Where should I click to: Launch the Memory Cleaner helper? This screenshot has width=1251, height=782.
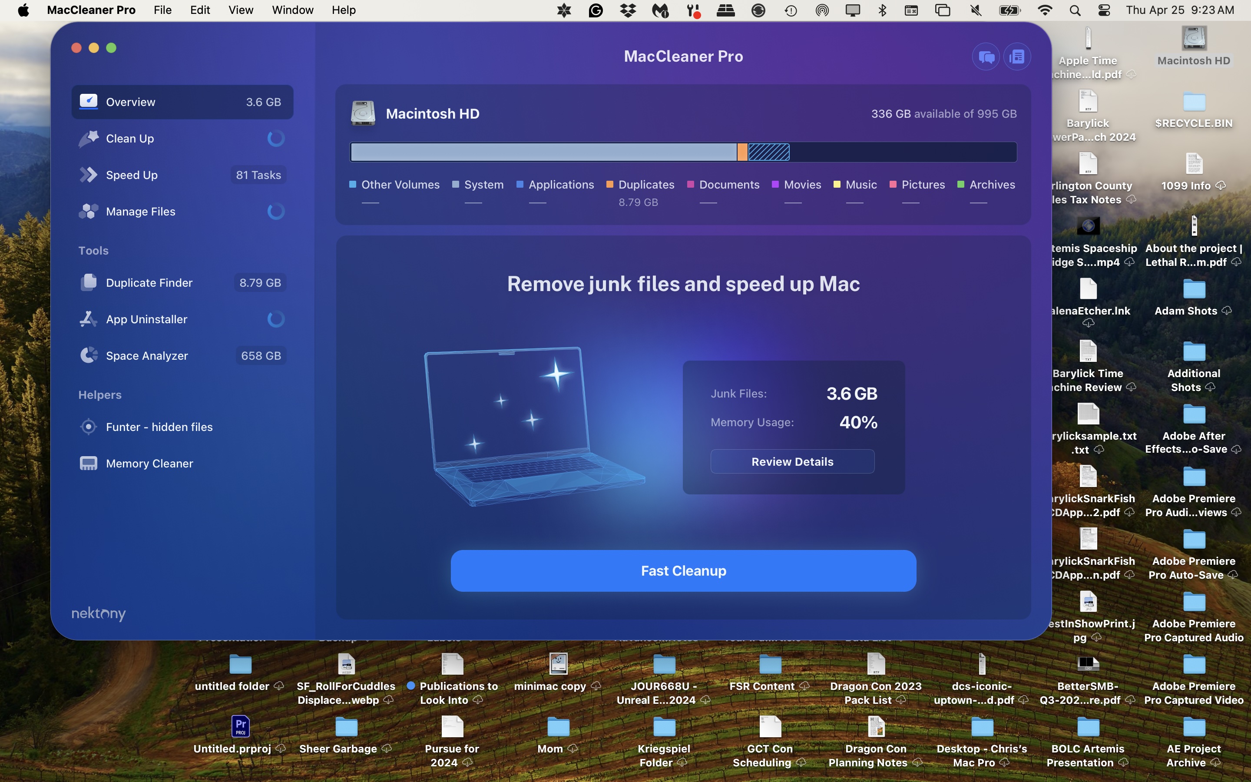pos(149,463)
